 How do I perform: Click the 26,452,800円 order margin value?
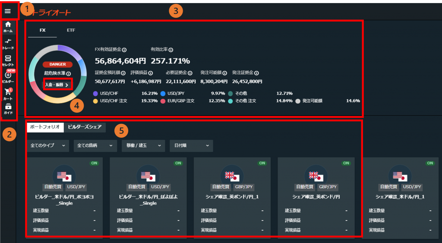pos(247,82)
